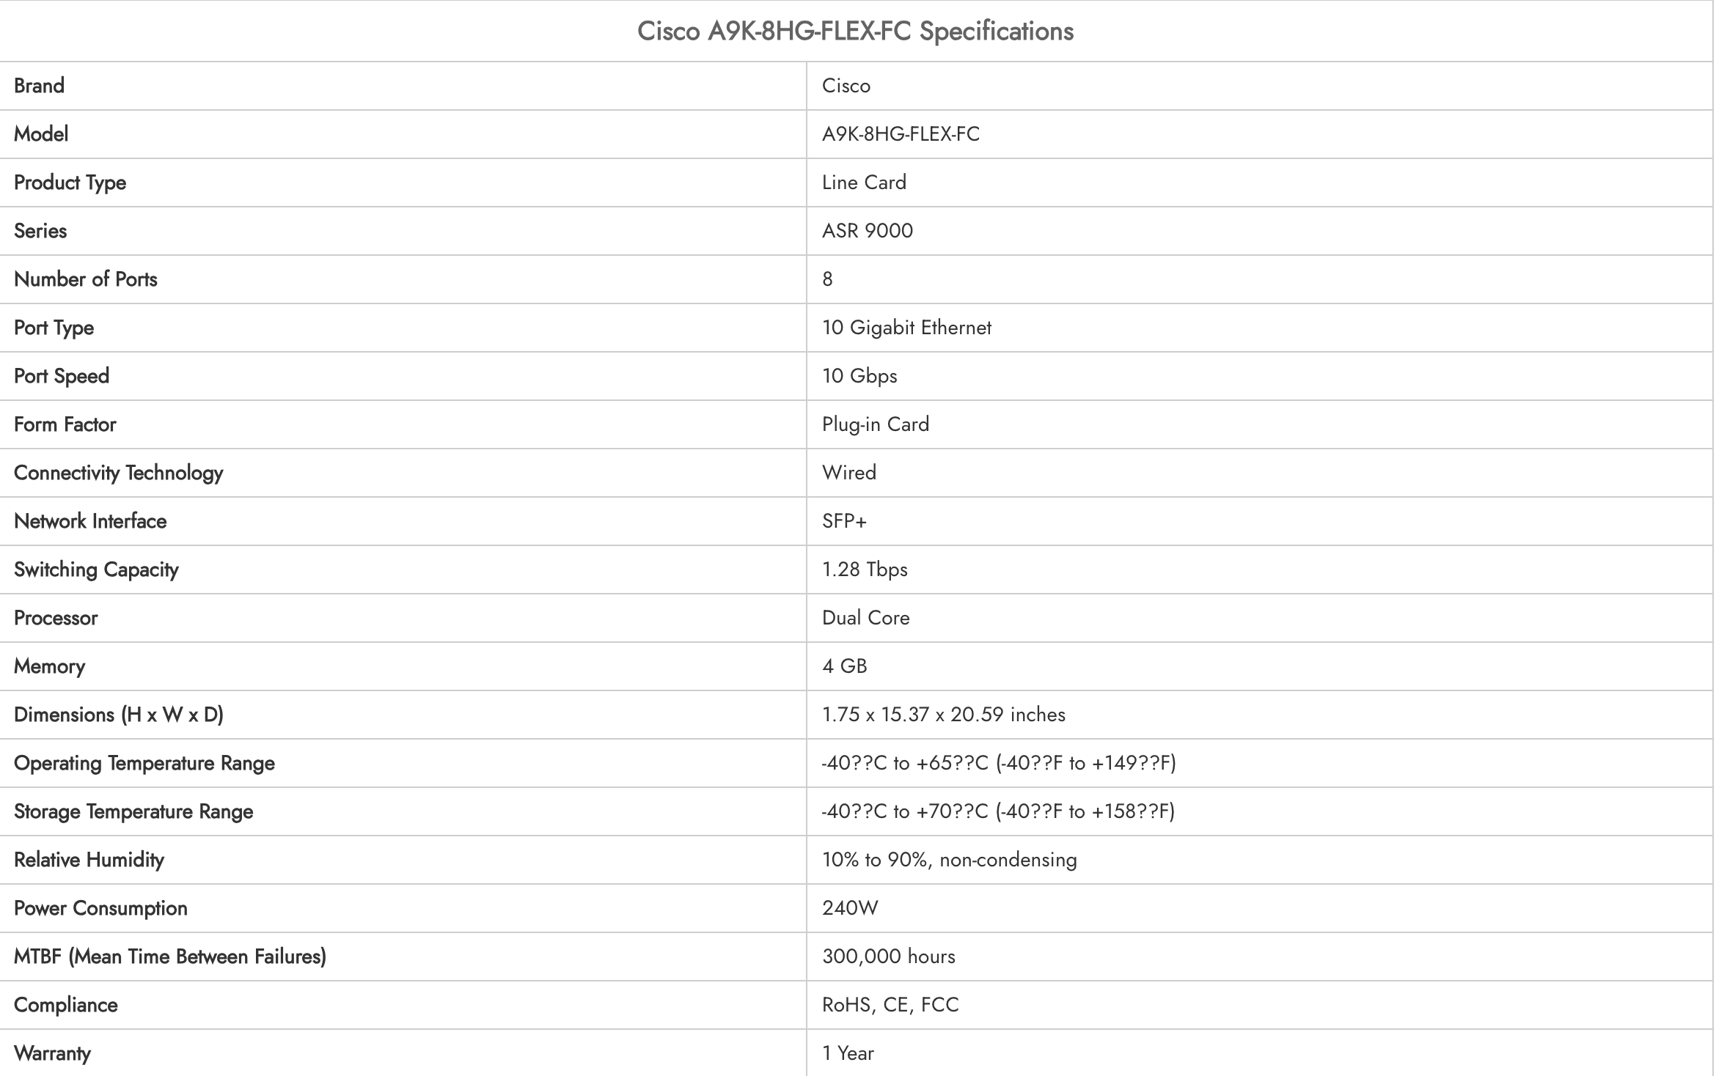Screen dimensions: 1716x1076
Task: Click the Brand row label
Action: click(40, 86)
